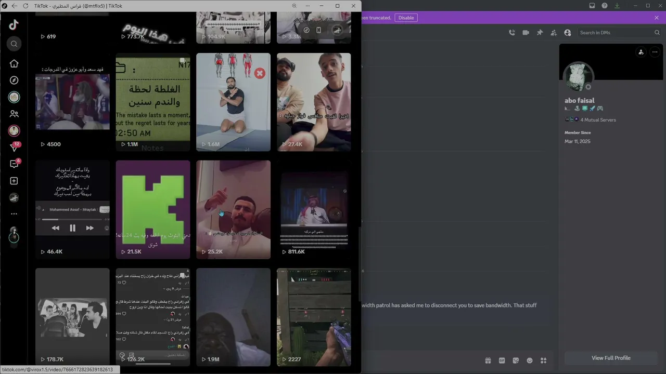Click the Disable button in the purple banner

[406, 18]
